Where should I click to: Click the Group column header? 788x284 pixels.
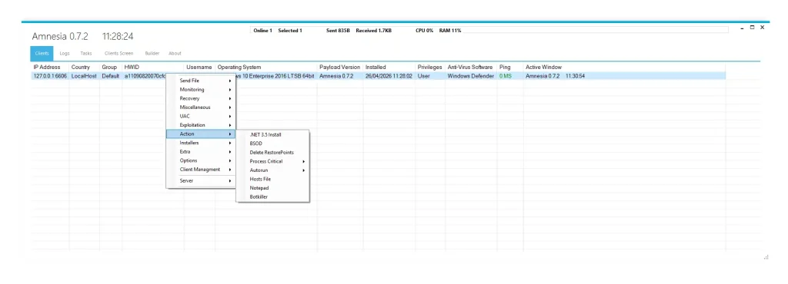point(111,67)
